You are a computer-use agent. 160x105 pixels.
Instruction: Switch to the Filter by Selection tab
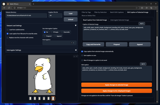pyautogui.click(x=100, y=12)
